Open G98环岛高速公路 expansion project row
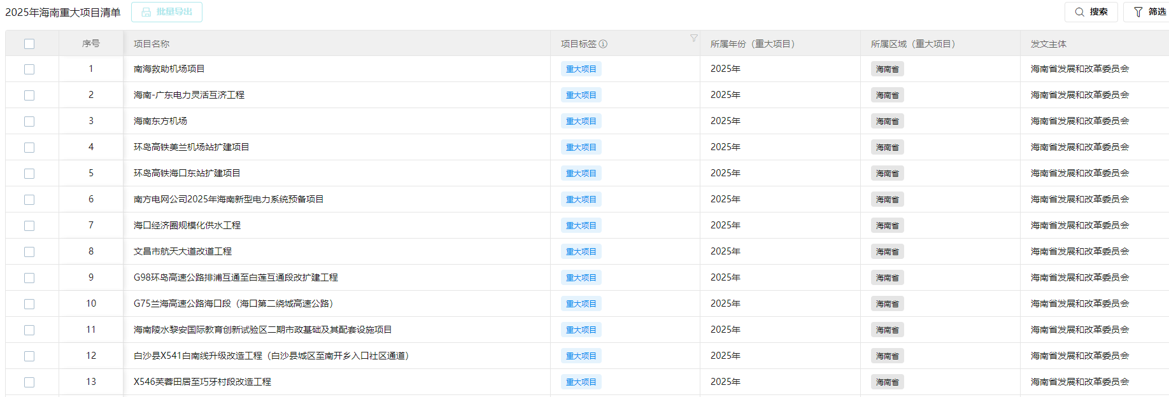Image resolution: width=1169 pixels, height=397 pixels. point(236,277)
